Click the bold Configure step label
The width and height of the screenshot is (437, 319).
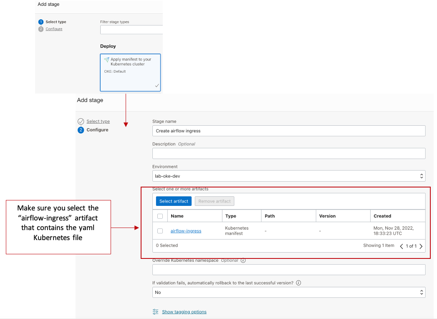(x=97, y=130)
